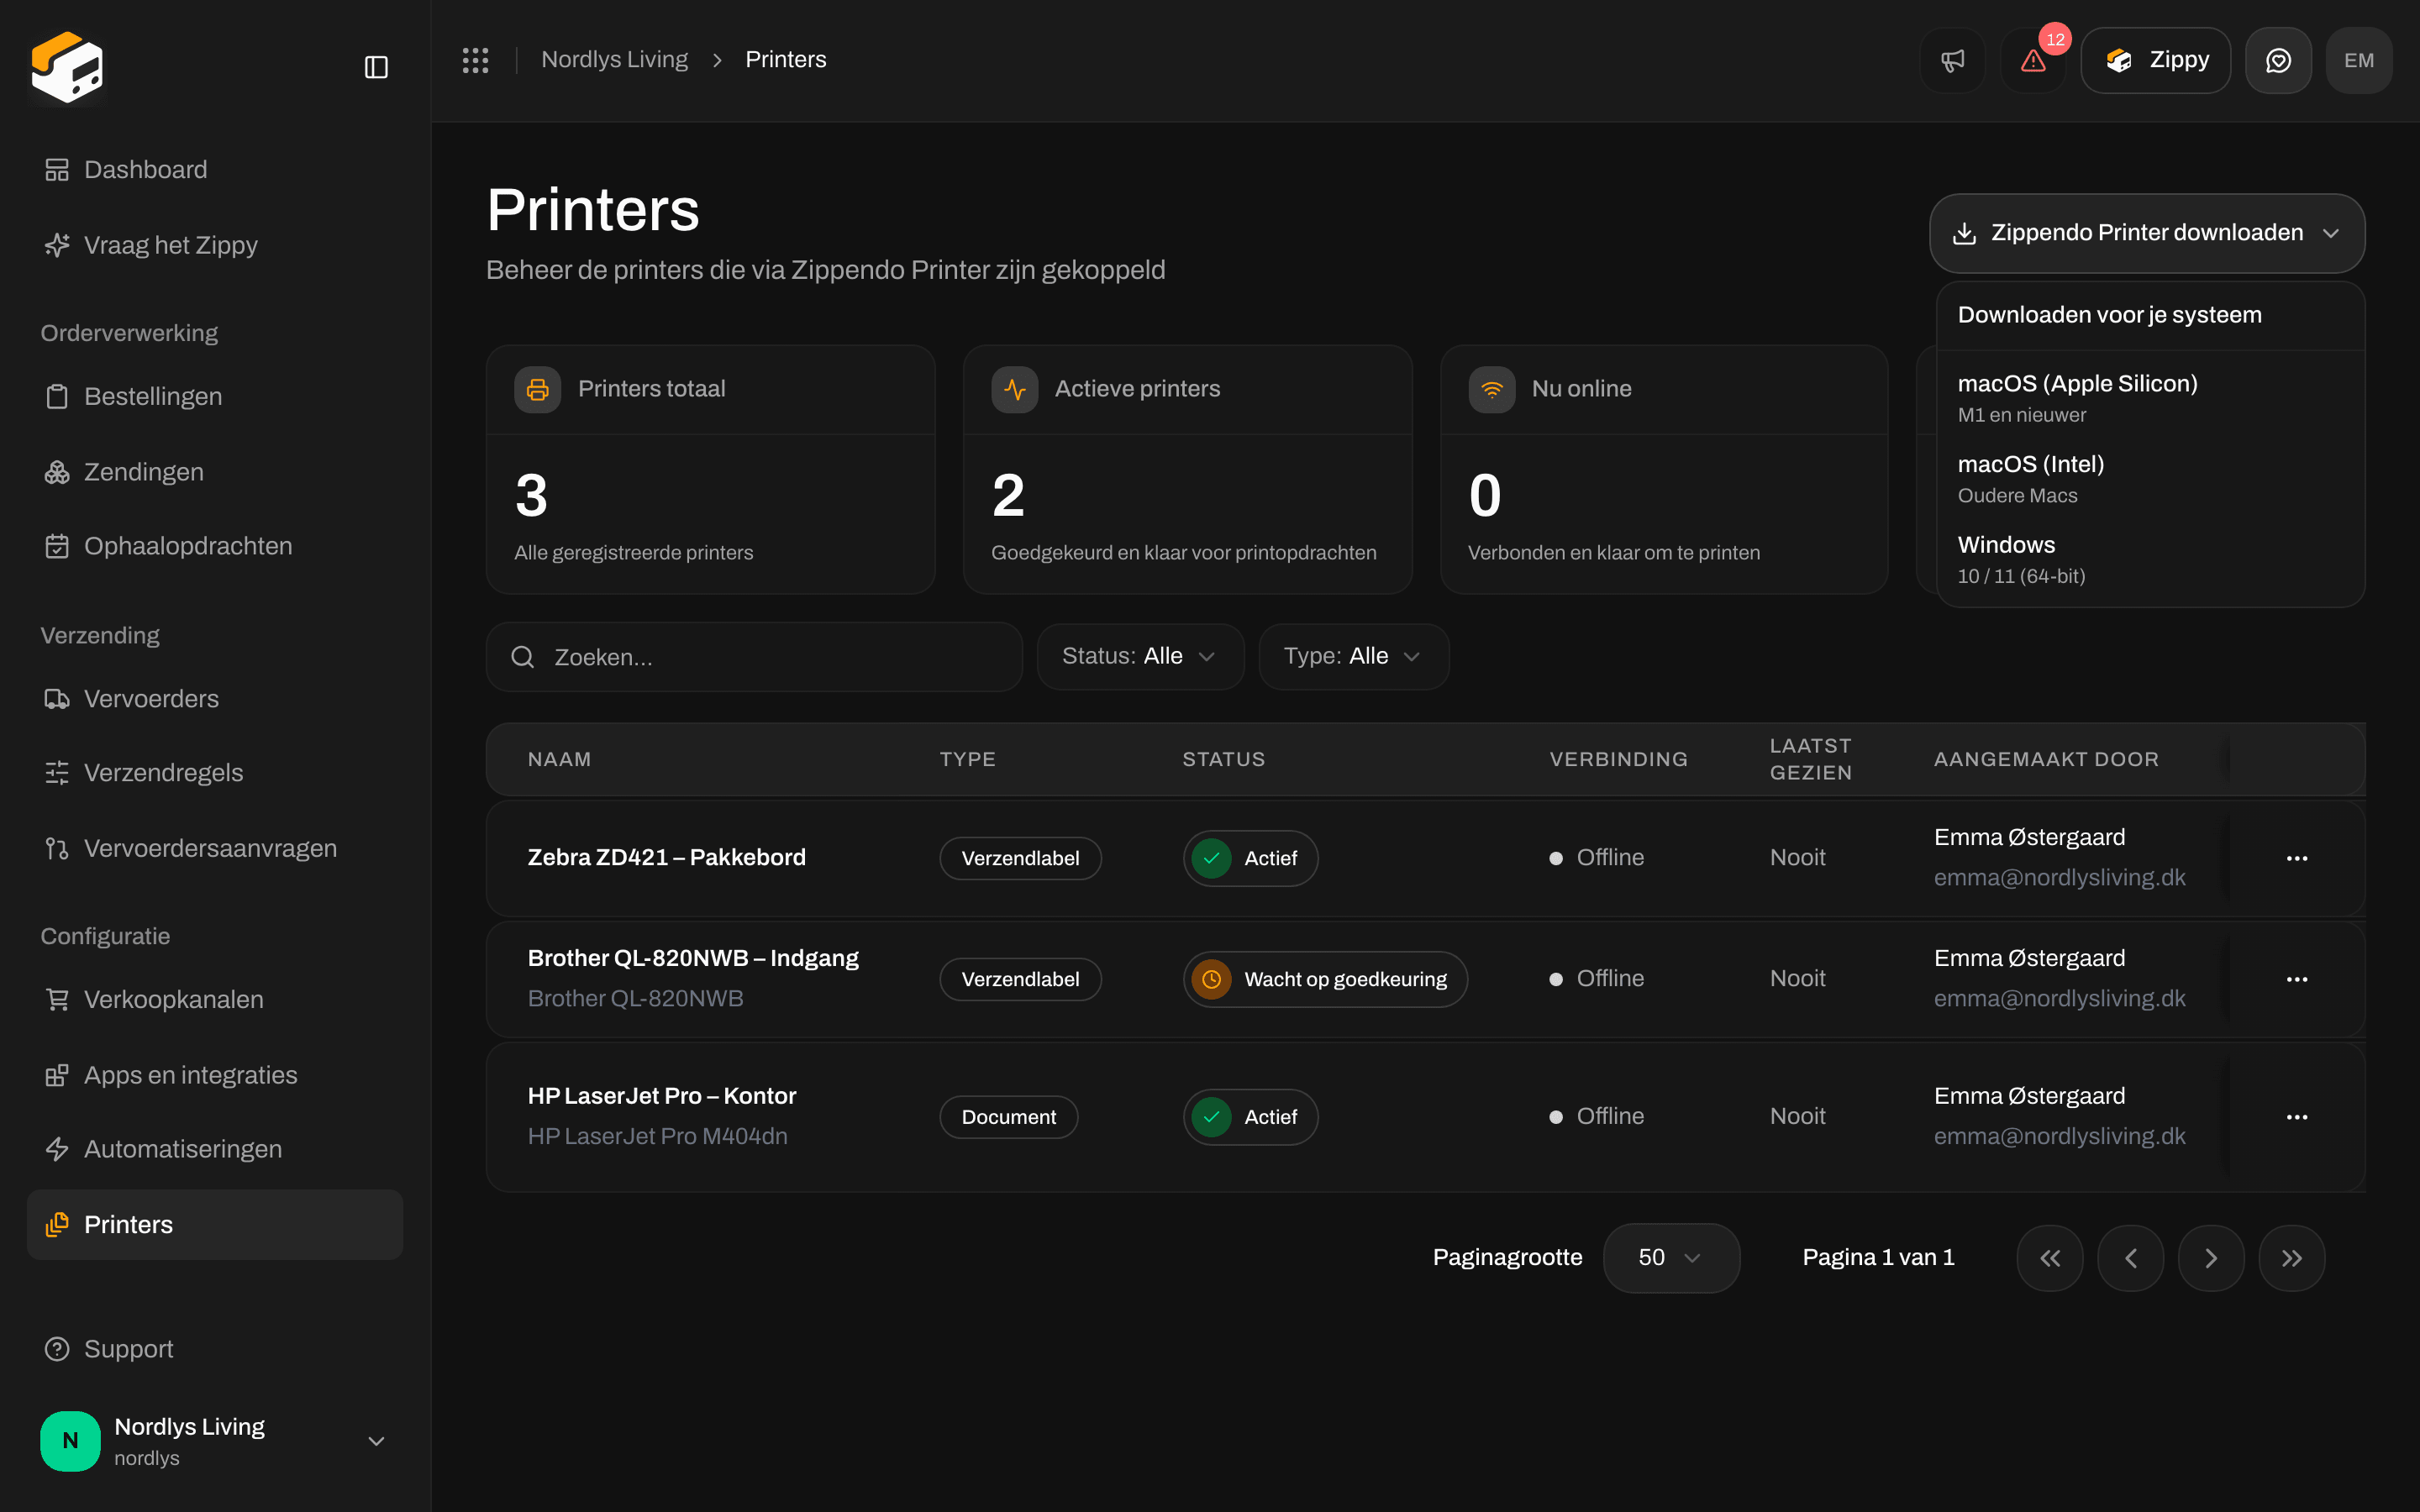Go to next page arrow

(x=2211, y=1258)
